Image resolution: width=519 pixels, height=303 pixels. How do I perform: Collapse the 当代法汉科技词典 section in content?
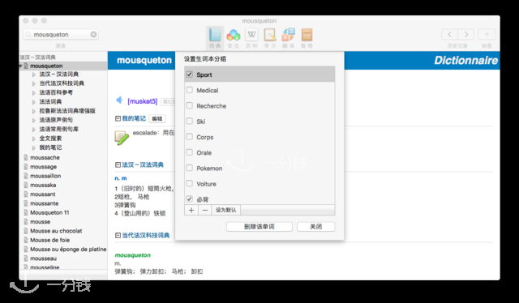[x=118, y=235]
